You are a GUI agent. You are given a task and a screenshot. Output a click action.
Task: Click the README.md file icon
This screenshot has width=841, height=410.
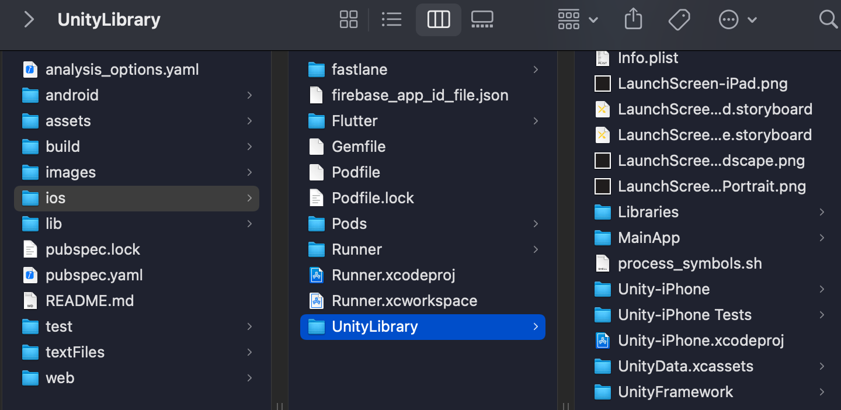(30, 301)
